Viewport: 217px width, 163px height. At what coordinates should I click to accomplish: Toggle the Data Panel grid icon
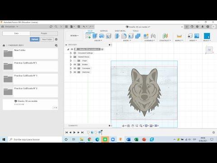click(x=66, y=27)
